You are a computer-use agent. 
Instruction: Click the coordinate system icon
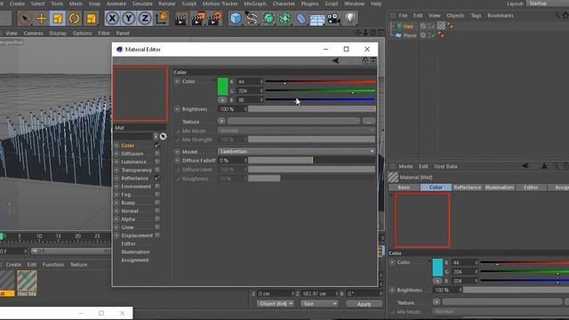[162, 18]
